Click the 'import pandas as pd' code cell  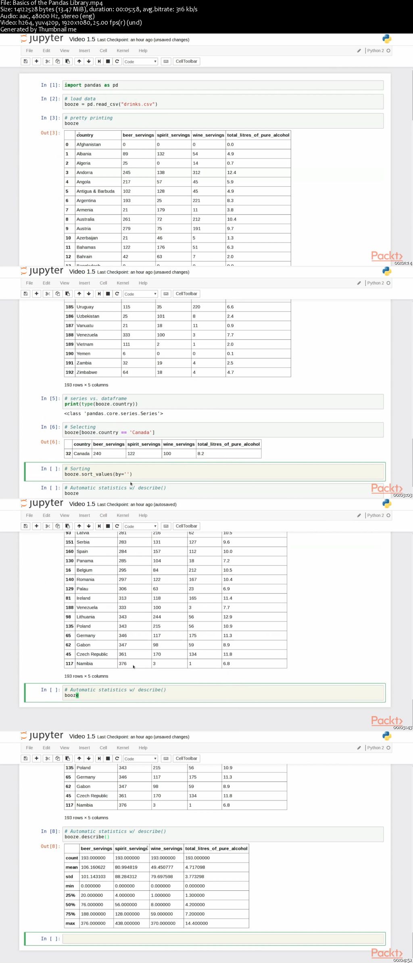(x=223, y=85)
